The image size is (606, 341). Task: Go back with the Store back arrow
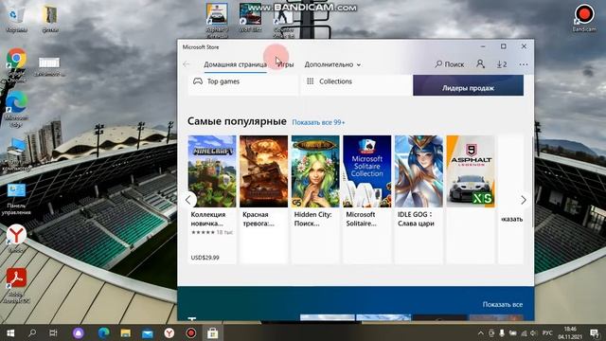point(187,64)
